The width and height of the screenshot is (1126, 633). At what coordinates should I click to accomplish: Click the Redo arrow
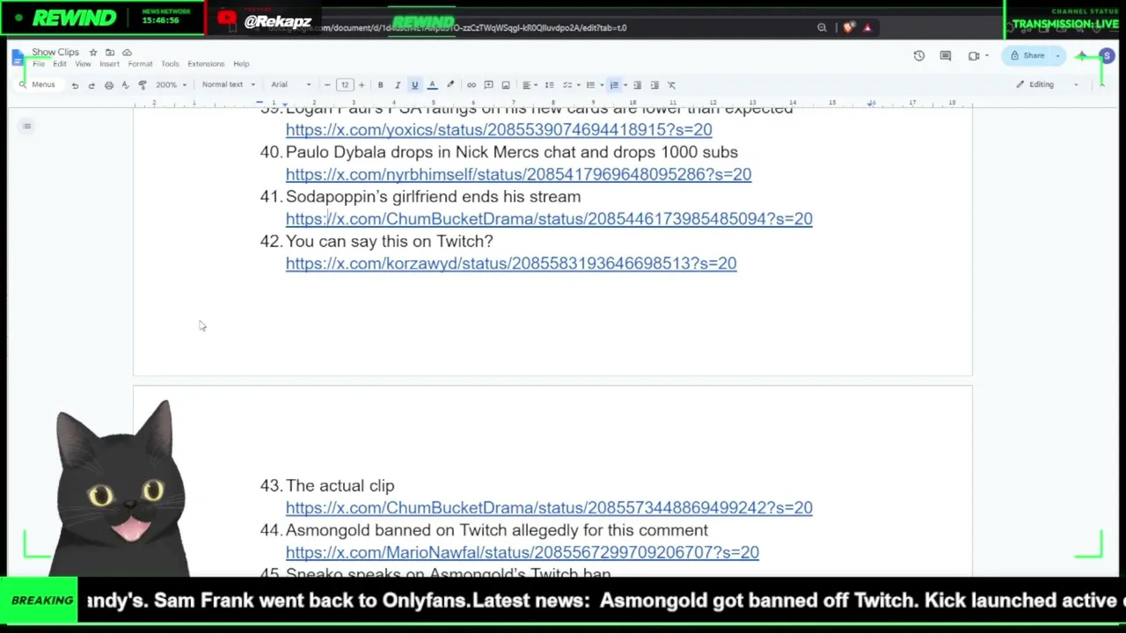[x=91, y=85]
